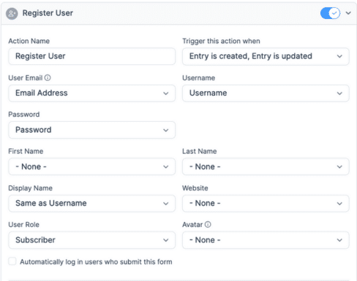Screen dimensions: 357x281
Task: Click the Website label
Action: click(195, 188)
